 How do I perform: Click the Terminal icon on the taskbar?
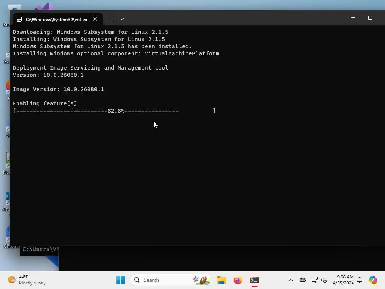[x=255, y=280]
